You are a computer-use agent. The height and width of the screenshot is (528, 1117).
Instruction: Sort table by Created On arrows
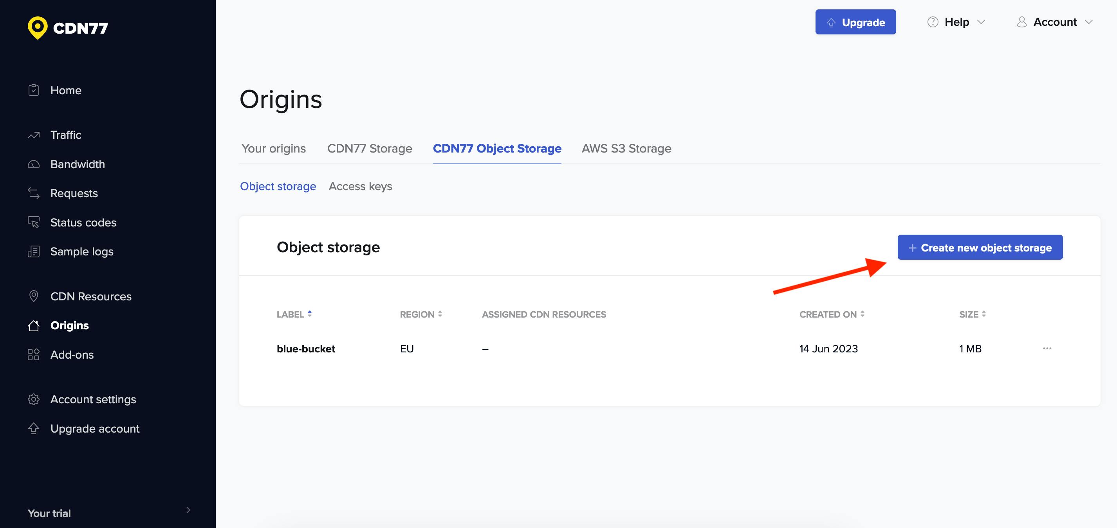click(x=863, y=314)
